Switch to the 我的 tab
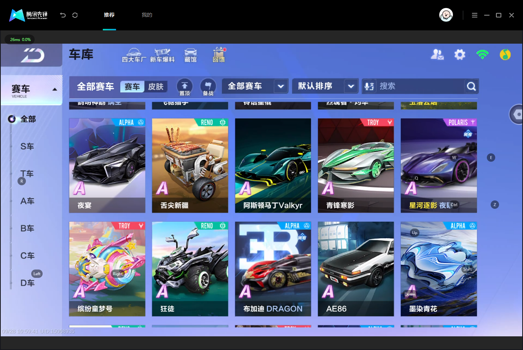 click(147, 15)
